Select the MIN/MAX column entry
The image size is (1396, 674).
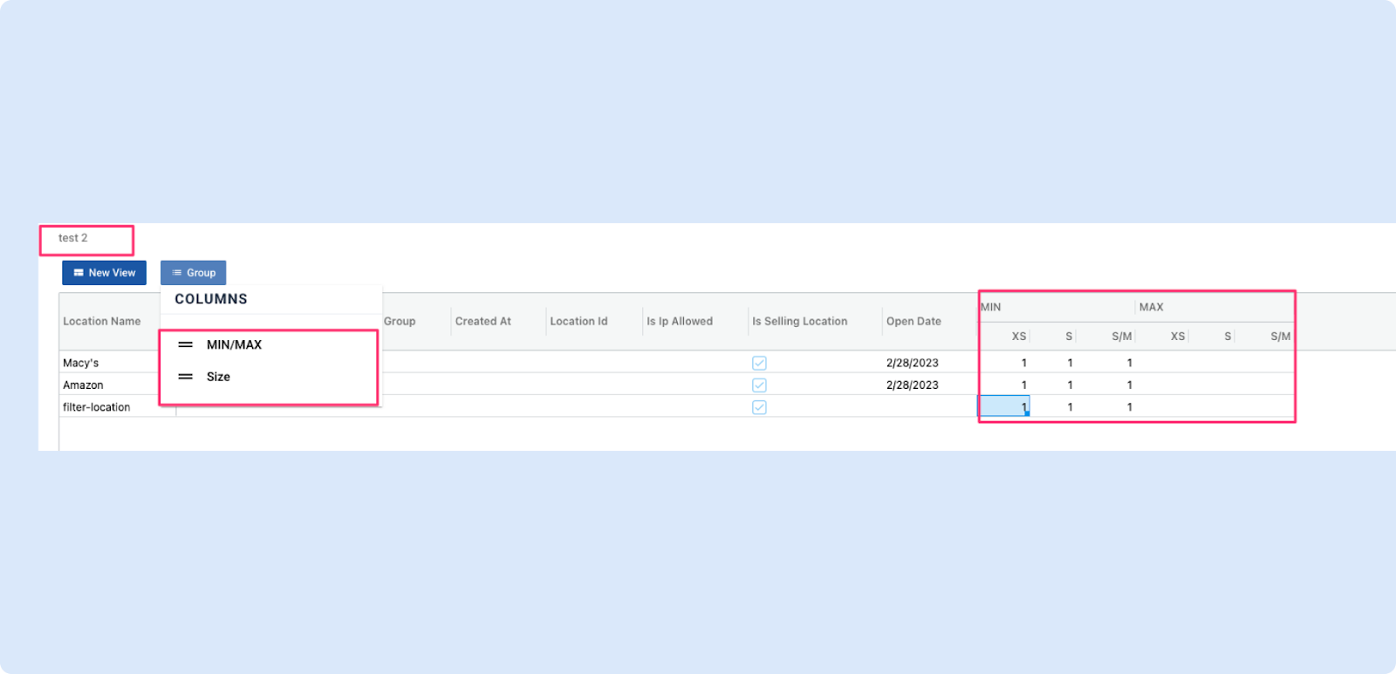[234, 345]
